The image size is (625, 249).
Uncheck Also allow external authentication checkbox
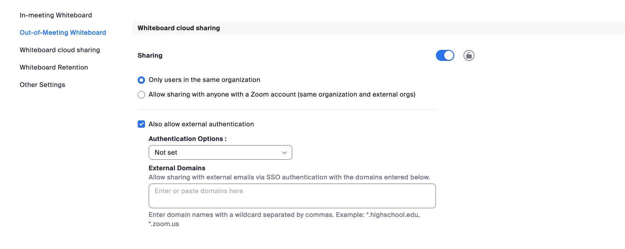point(141,124)
